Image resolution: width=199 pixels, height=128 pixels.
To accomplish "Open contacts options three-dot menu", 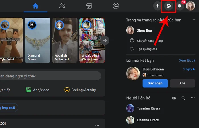I will 193,98.
